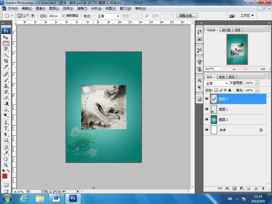Select the Elliptical Marquee tool in toolbox

click(6, 44)
